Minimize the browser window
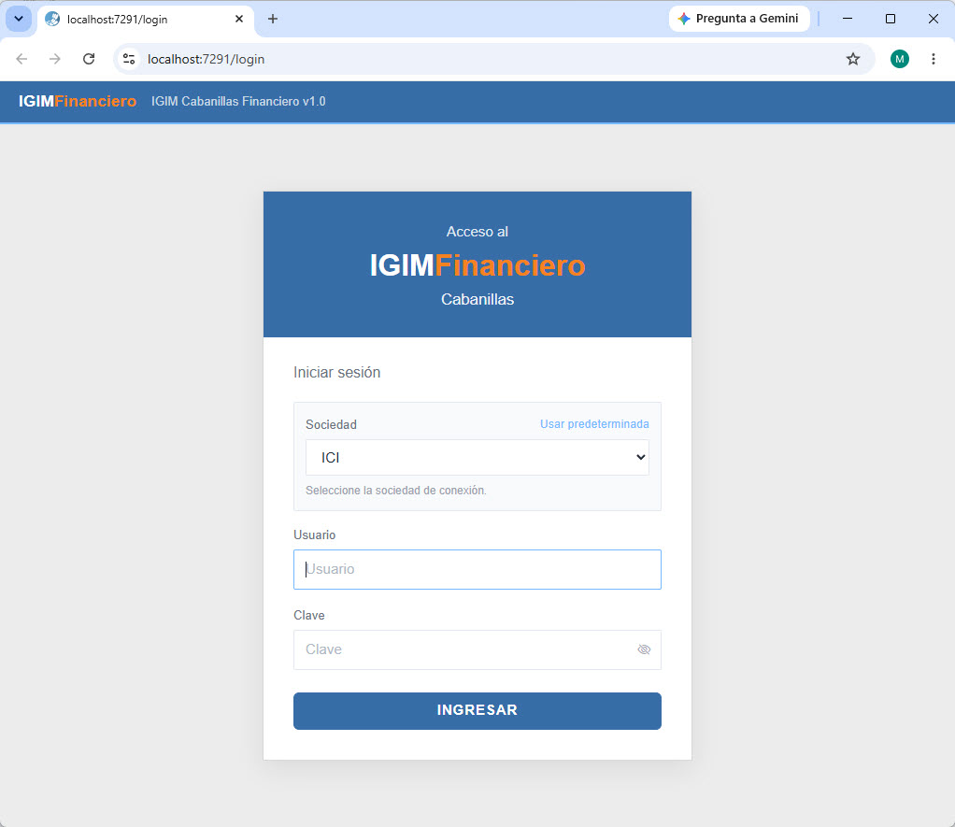 pos(848,19)
